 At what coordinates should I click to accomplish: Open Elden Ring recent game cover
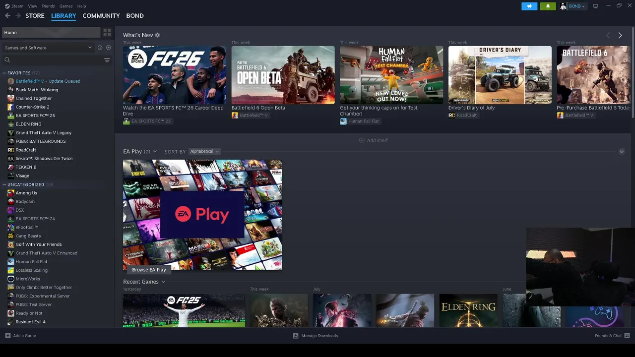tap(468, 311)
